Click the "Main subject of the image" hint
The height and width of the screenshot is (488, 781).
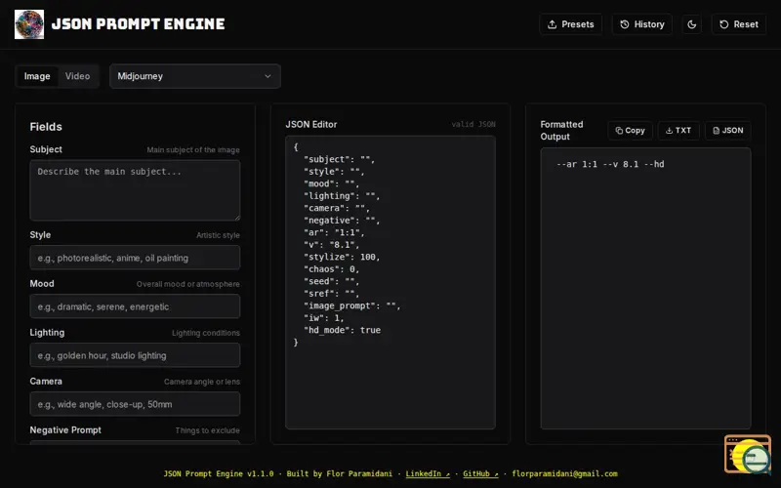[193, 150]
